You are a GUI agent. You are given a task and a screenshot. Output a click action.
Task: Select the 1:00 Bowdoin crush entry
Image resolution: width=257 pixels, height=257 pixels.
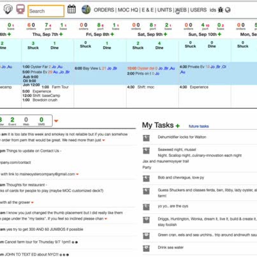(40, 100)
